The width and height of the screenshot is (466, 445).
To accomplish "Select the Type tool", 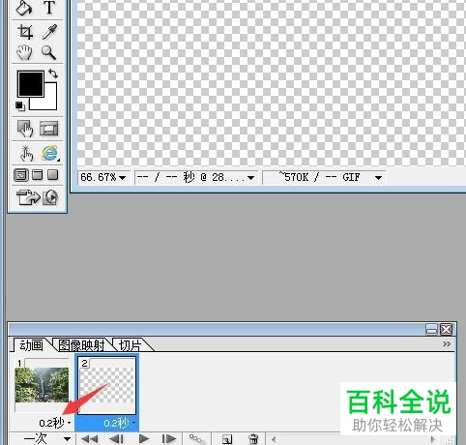I will [x=49, y=7].
